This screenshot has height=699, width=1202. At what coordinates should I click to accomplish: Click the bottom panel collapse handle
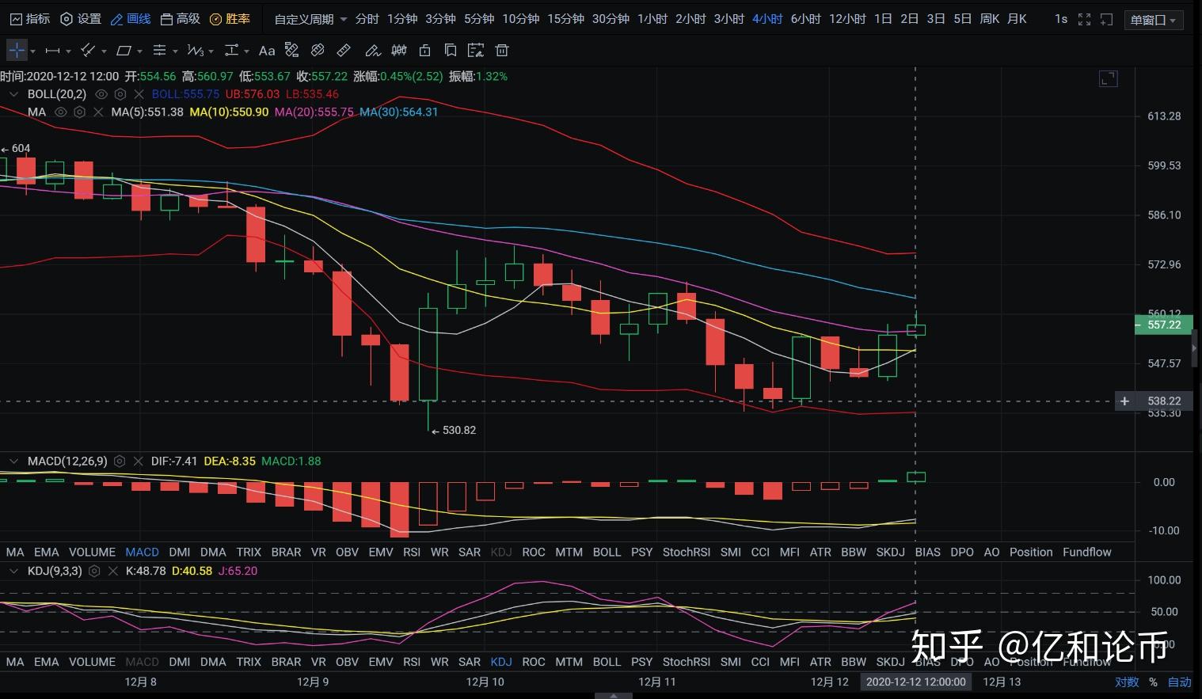[x=613, y=696]
